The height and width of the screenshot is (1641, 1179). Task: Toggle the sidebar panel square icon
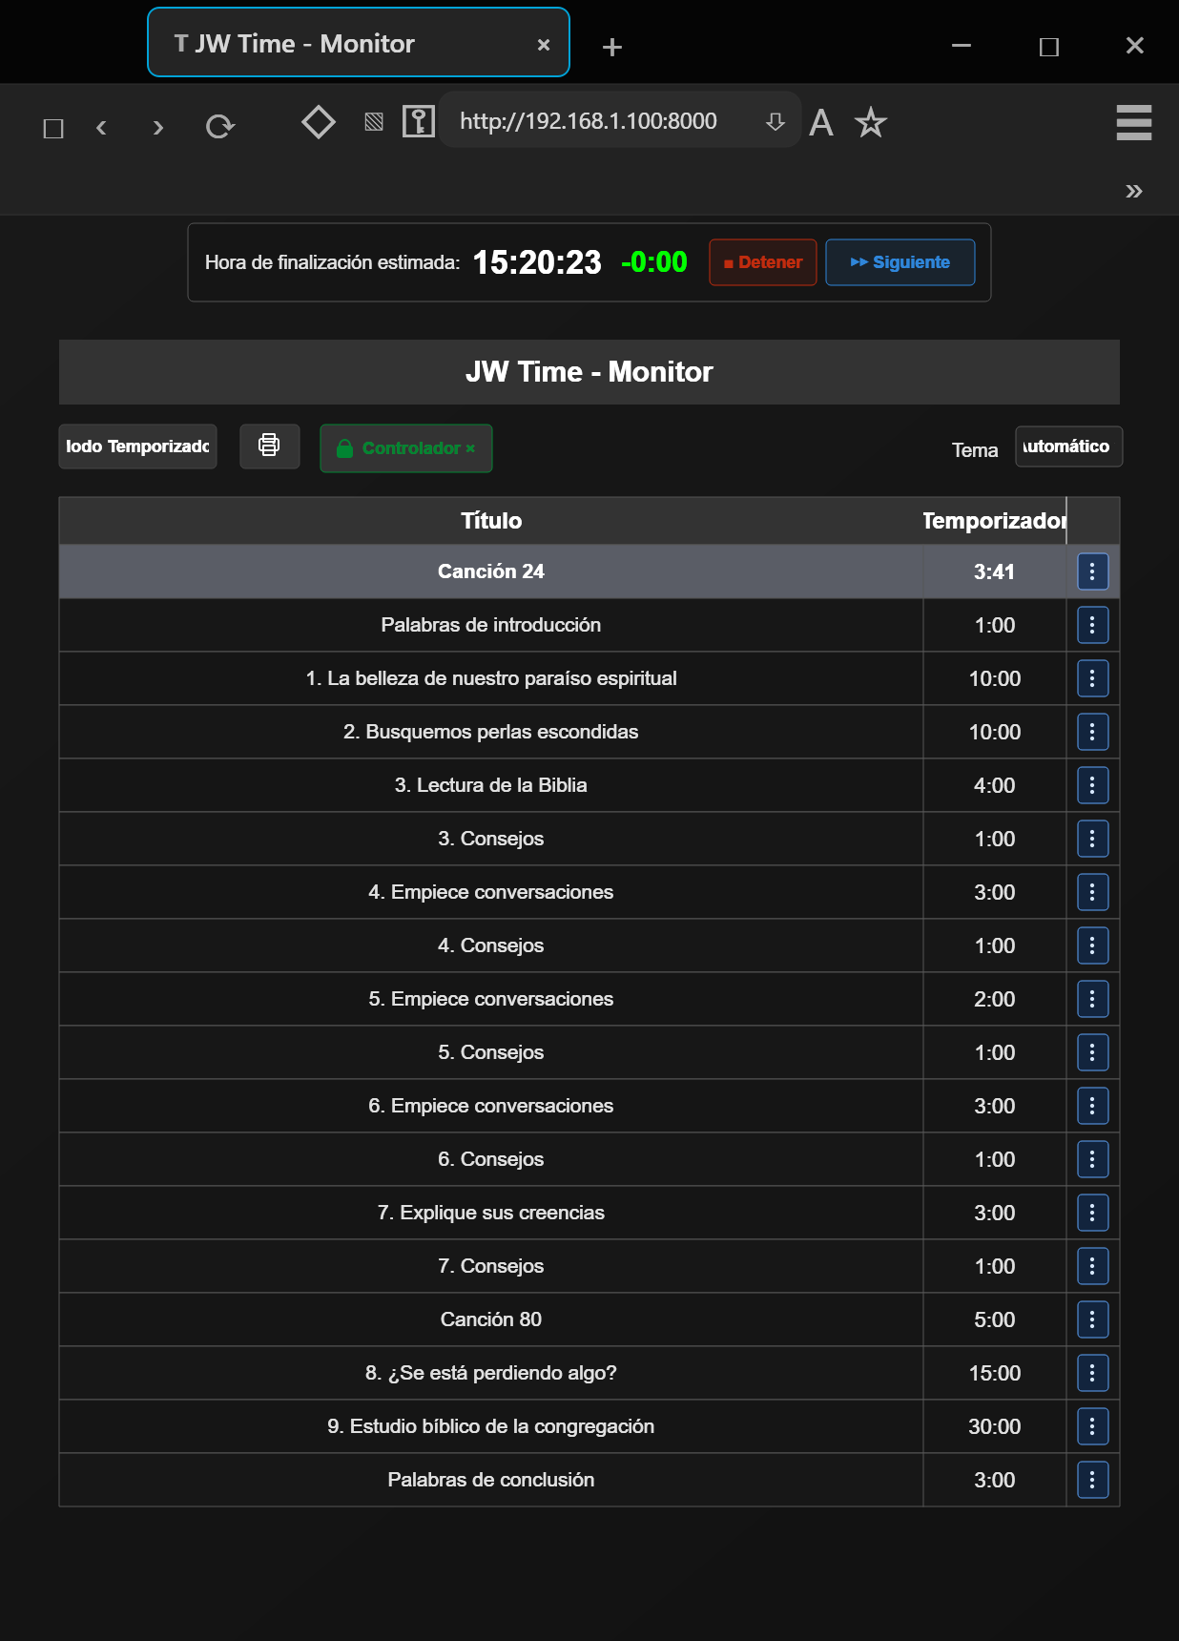point(53,128)
